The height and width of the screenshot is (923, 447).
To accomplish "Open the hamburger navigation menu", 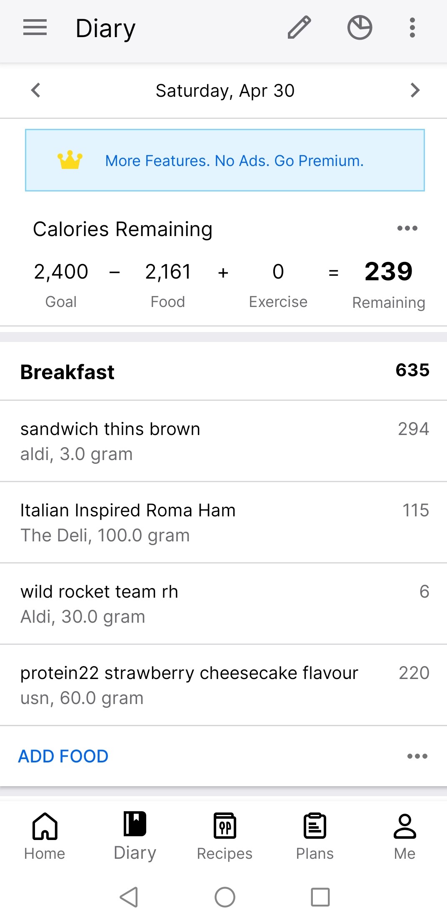I will [35, 28].
